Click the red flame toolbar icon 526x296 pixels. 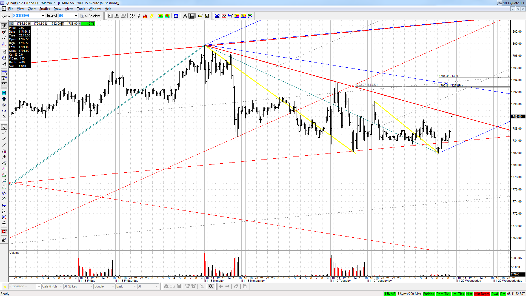coord(145,16)
